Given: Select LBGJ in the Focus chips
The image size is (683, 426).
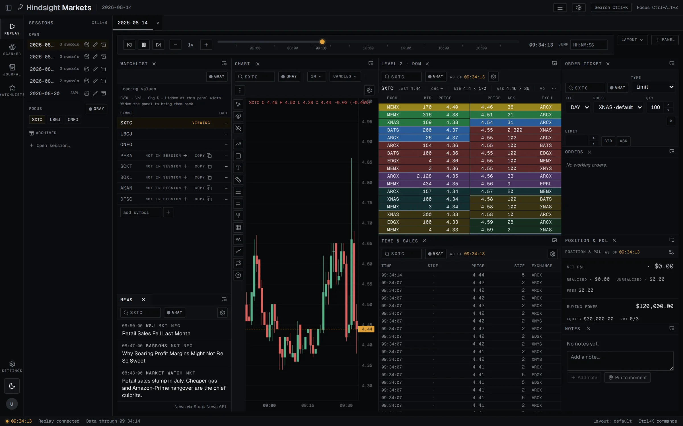Looking at the screenshot, I should click(55, 120).
